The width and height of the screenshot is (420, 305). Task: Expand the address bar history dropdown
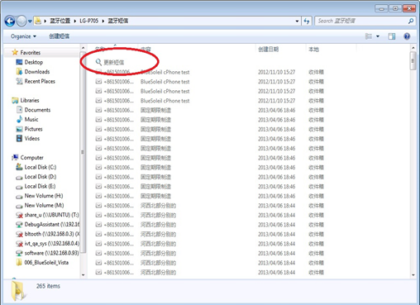pos(297,21)
